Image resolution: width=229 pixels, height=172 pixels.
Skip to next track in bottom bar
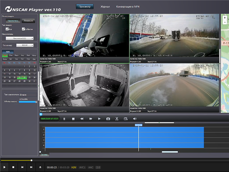point(31,167)
